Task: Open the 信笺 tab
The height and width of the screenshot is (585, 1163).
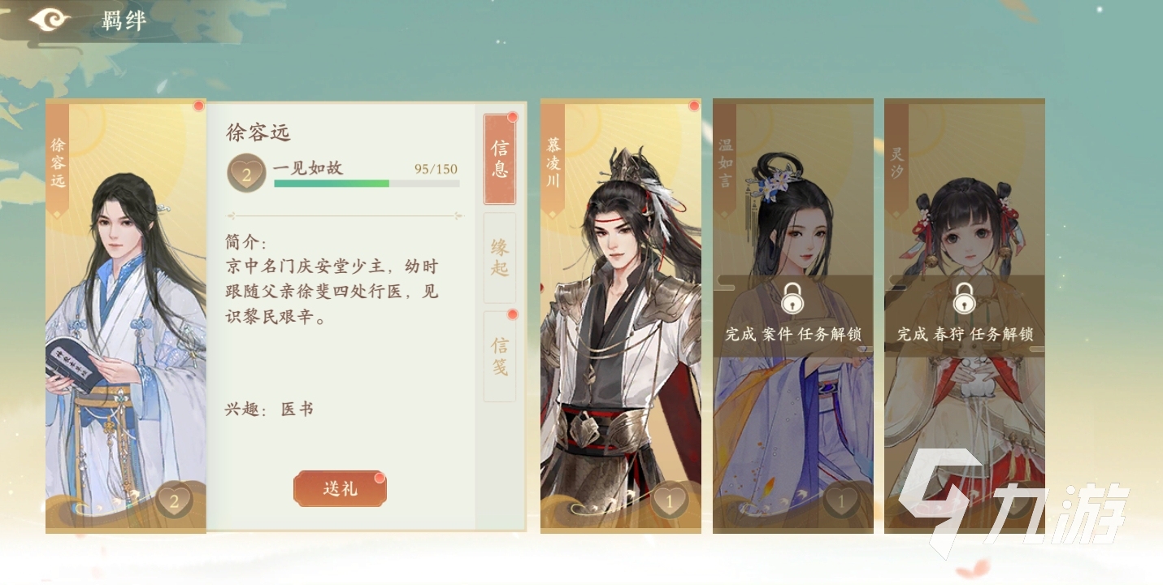Action: tap(500, 356)
